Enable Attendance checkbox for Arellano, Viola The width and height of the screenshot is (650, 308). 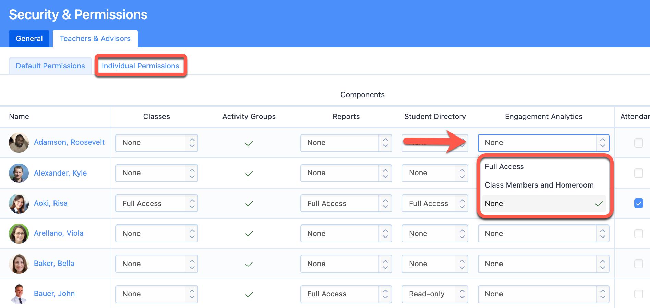click(x=638, y=234)
